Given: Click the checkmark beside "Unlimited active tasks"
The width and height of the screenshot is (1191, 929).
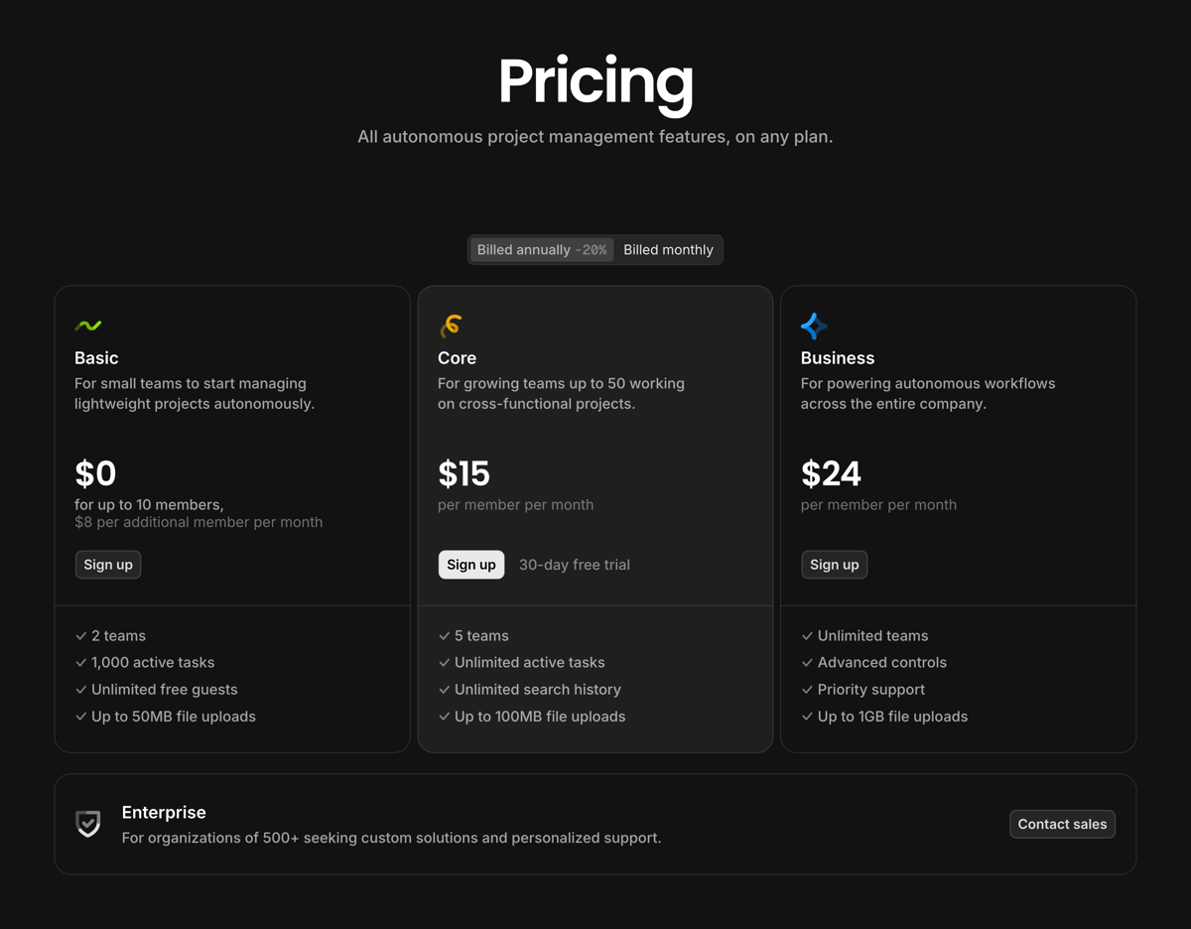Looking at the screenshot, I should click(x=444, y=662).
